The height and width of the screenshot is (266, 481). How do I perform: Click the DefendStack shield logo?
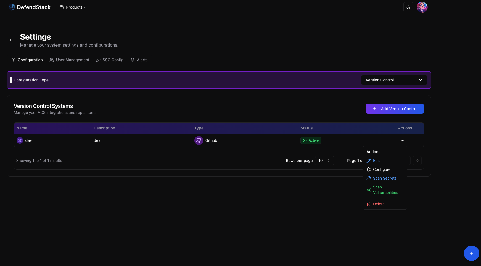12,7
